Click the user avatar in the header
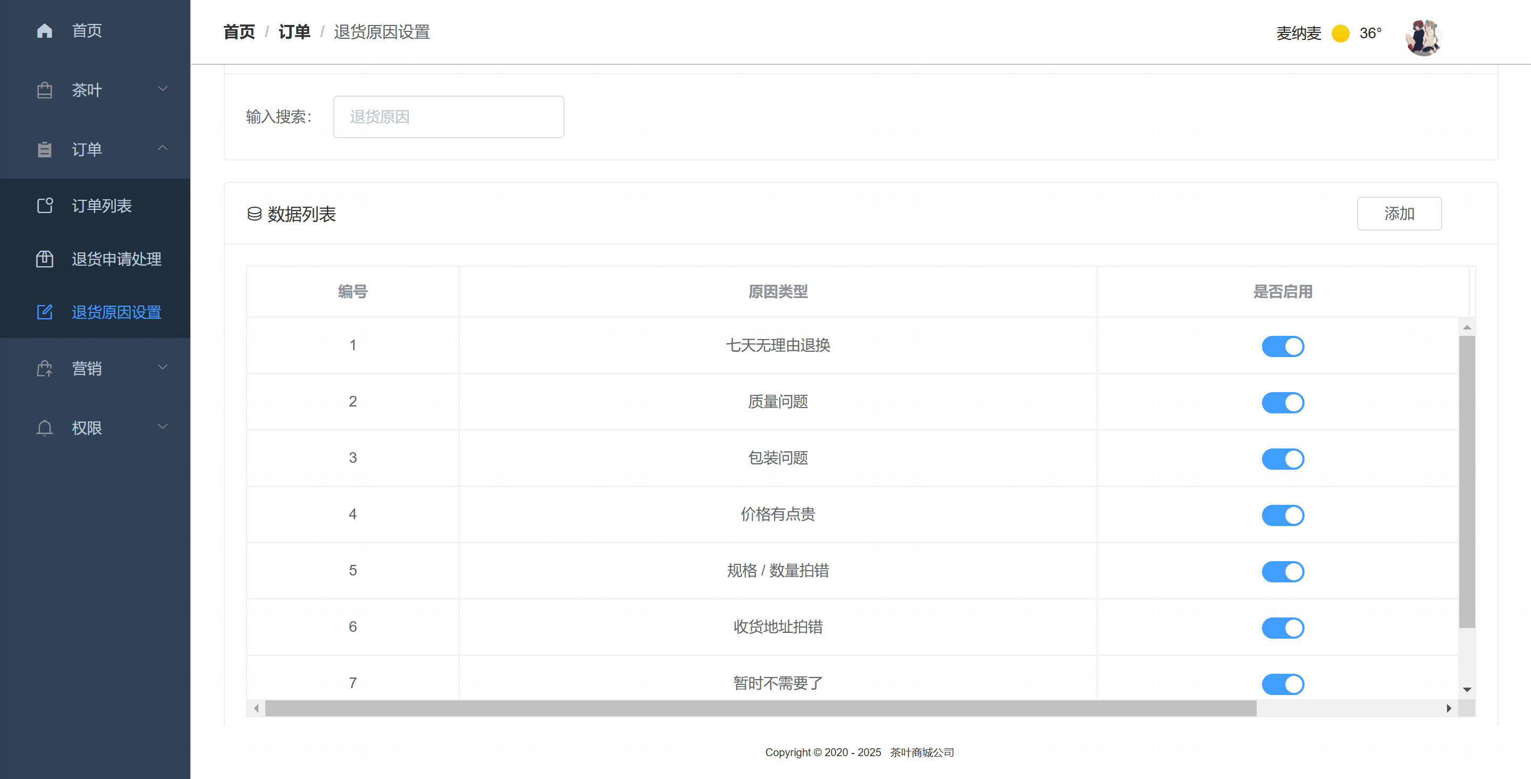Image resolution: width=1531 pixels, height=779 pixels. [1424, 37]
